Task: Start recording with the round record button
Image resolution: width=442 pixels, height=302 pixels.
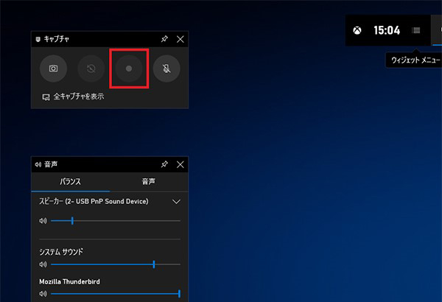Action: click(129, 69)
